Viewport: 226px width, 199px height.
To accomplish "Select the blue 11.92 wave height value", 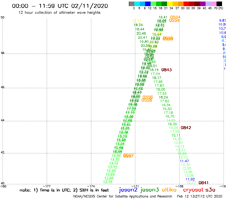I will pos(190,179).
